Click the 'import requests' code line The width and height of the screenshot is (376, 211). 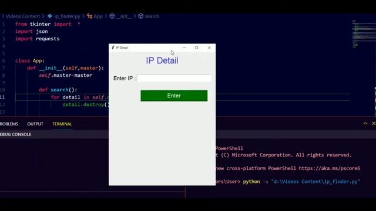(x=37, y=39)
